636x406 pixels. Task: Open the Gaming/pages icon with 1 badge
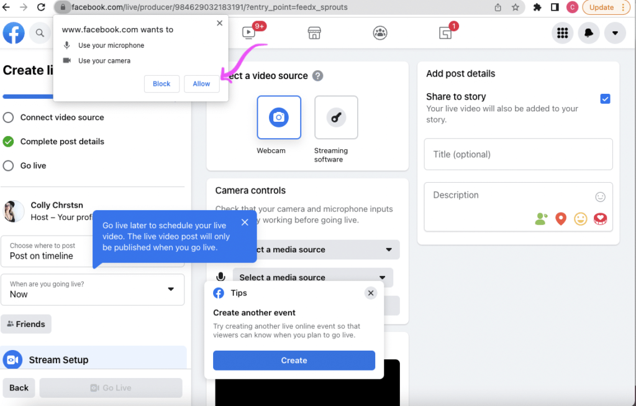point(445,33)
